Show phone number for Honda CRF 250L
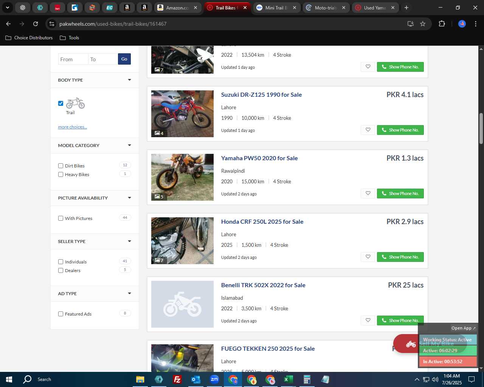This screenshot has height=387, width=484. pyautogui.click(x=400, y=257)
